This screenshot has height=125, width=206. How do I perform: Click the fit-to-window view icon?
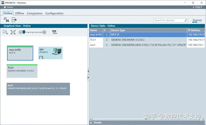(13, 32)
